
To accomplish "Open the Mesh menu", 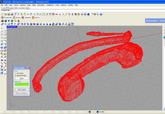I will pyautogui.click(x=34, y=5).
